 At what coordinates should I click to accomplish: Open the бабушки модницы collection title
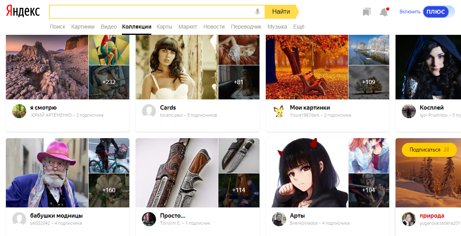click(x=56, y=216)
